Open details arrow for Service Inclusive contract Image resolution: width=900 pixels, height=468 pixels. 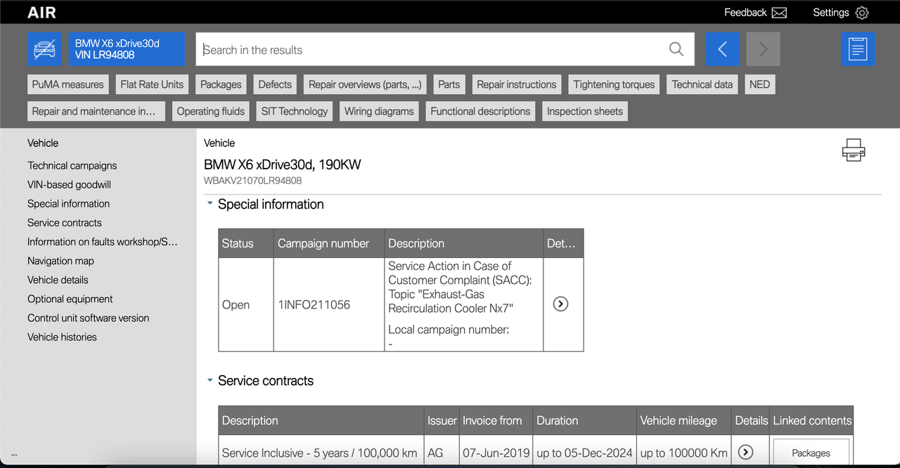click(x=746, y=453)
